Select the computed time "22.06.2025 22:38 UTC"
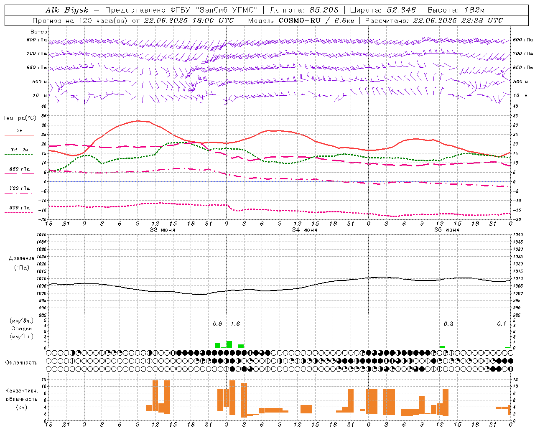The image size is (535, 428). tap(458, 20)
